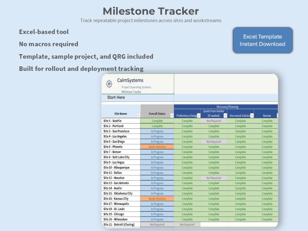Select the Site 16 - Kansas City cell

(121, 198)
